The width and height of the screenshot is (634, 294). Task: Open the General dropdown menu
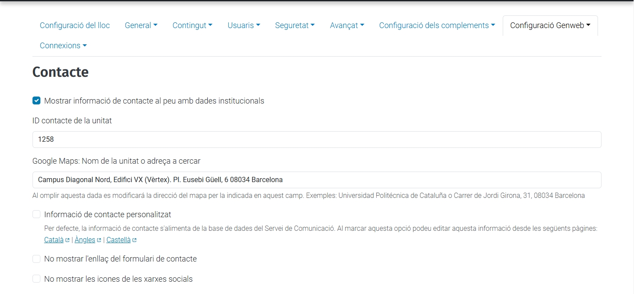click(141, 25)
